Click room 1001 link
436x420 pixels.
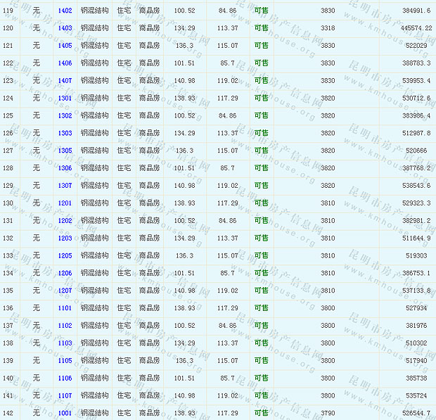click(x=65, y=413)
